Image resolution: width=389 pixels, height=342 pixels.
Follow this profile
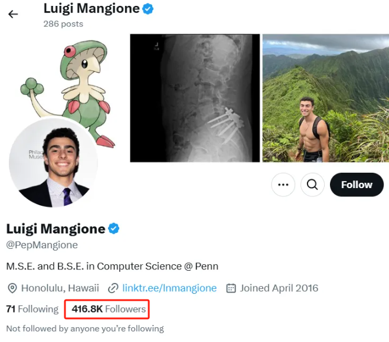(357, 185)
